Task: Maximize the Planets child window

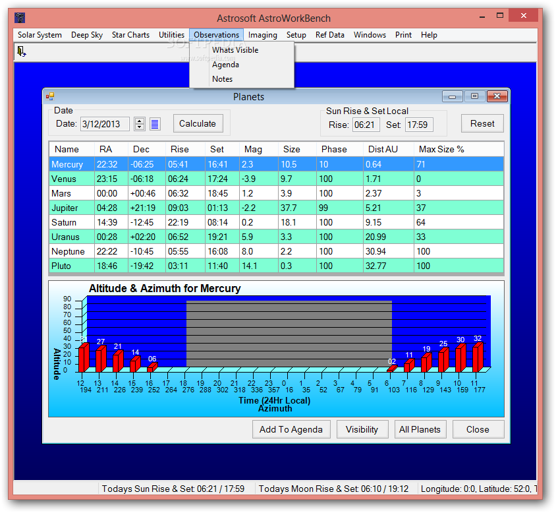Action: (x=474, y=96)
